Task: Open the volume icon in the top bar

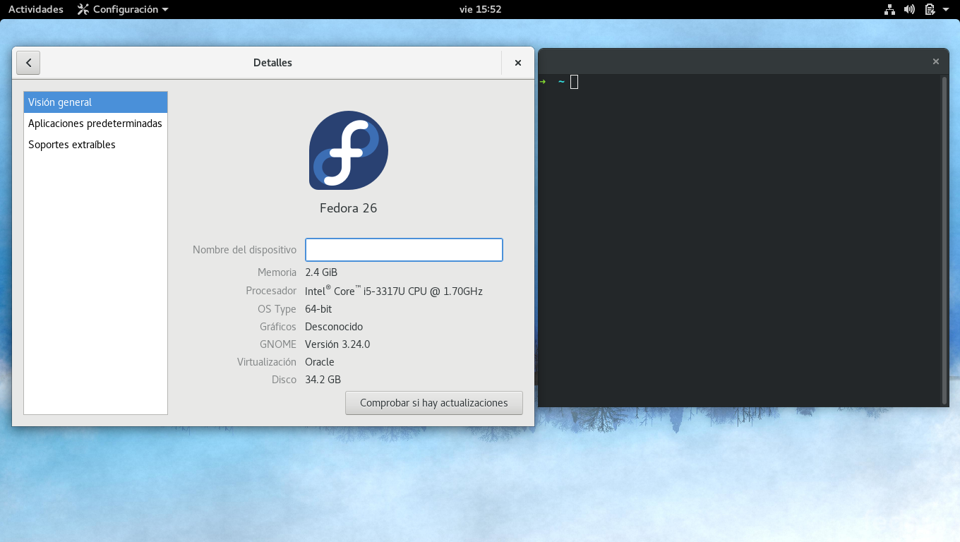Action: pos(909,9)
